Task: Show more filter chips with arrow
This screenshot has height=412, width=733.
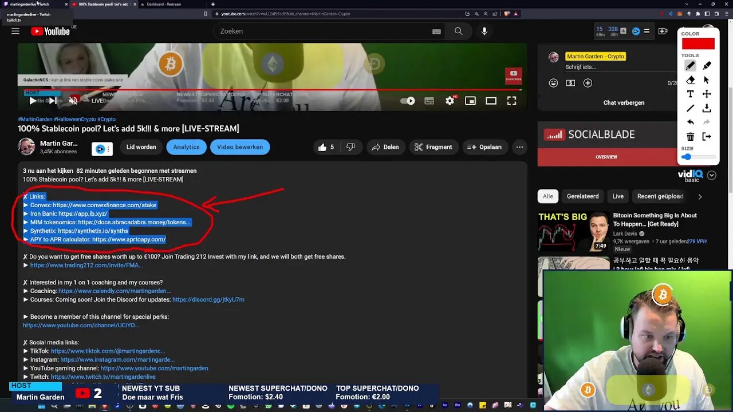Action: (x=699, y=196)
